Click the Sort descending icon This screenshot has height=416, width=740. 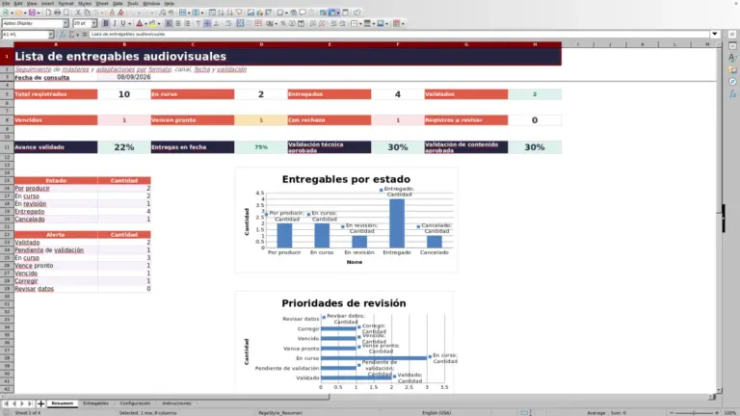tap(229, 13)
